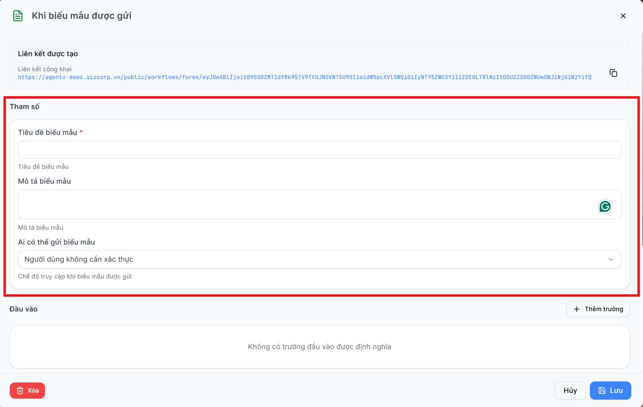The width and height of the screenshot is (643, 407).
Task: Click the trash icon on the Xóa button
Action: coord(20,391)
